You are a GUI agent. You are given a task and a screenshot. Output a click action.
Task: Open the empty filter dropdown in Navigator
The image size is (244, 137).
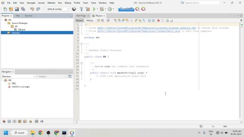tap(52, 76)
